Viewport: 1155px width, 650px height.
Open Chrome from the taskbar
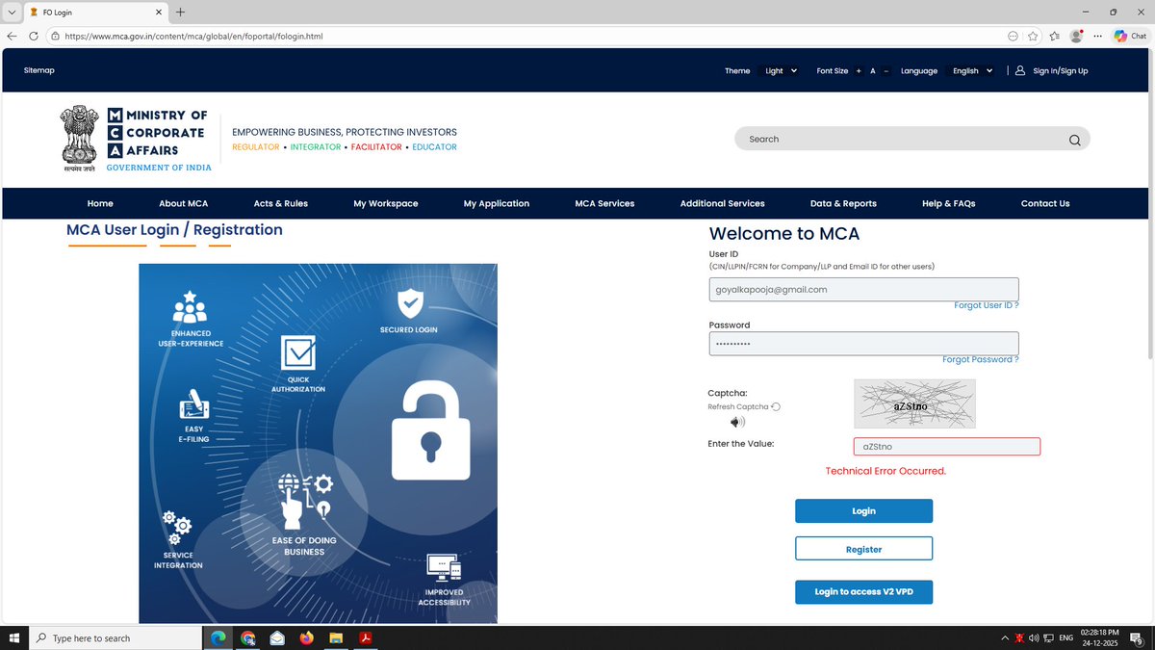[x=247, y=637]
